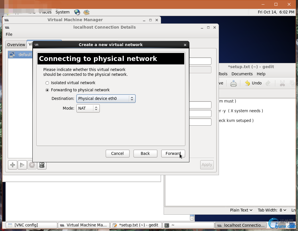Click the Forward button
This screenshot has width=298, height=231.
tap(173, 153)
